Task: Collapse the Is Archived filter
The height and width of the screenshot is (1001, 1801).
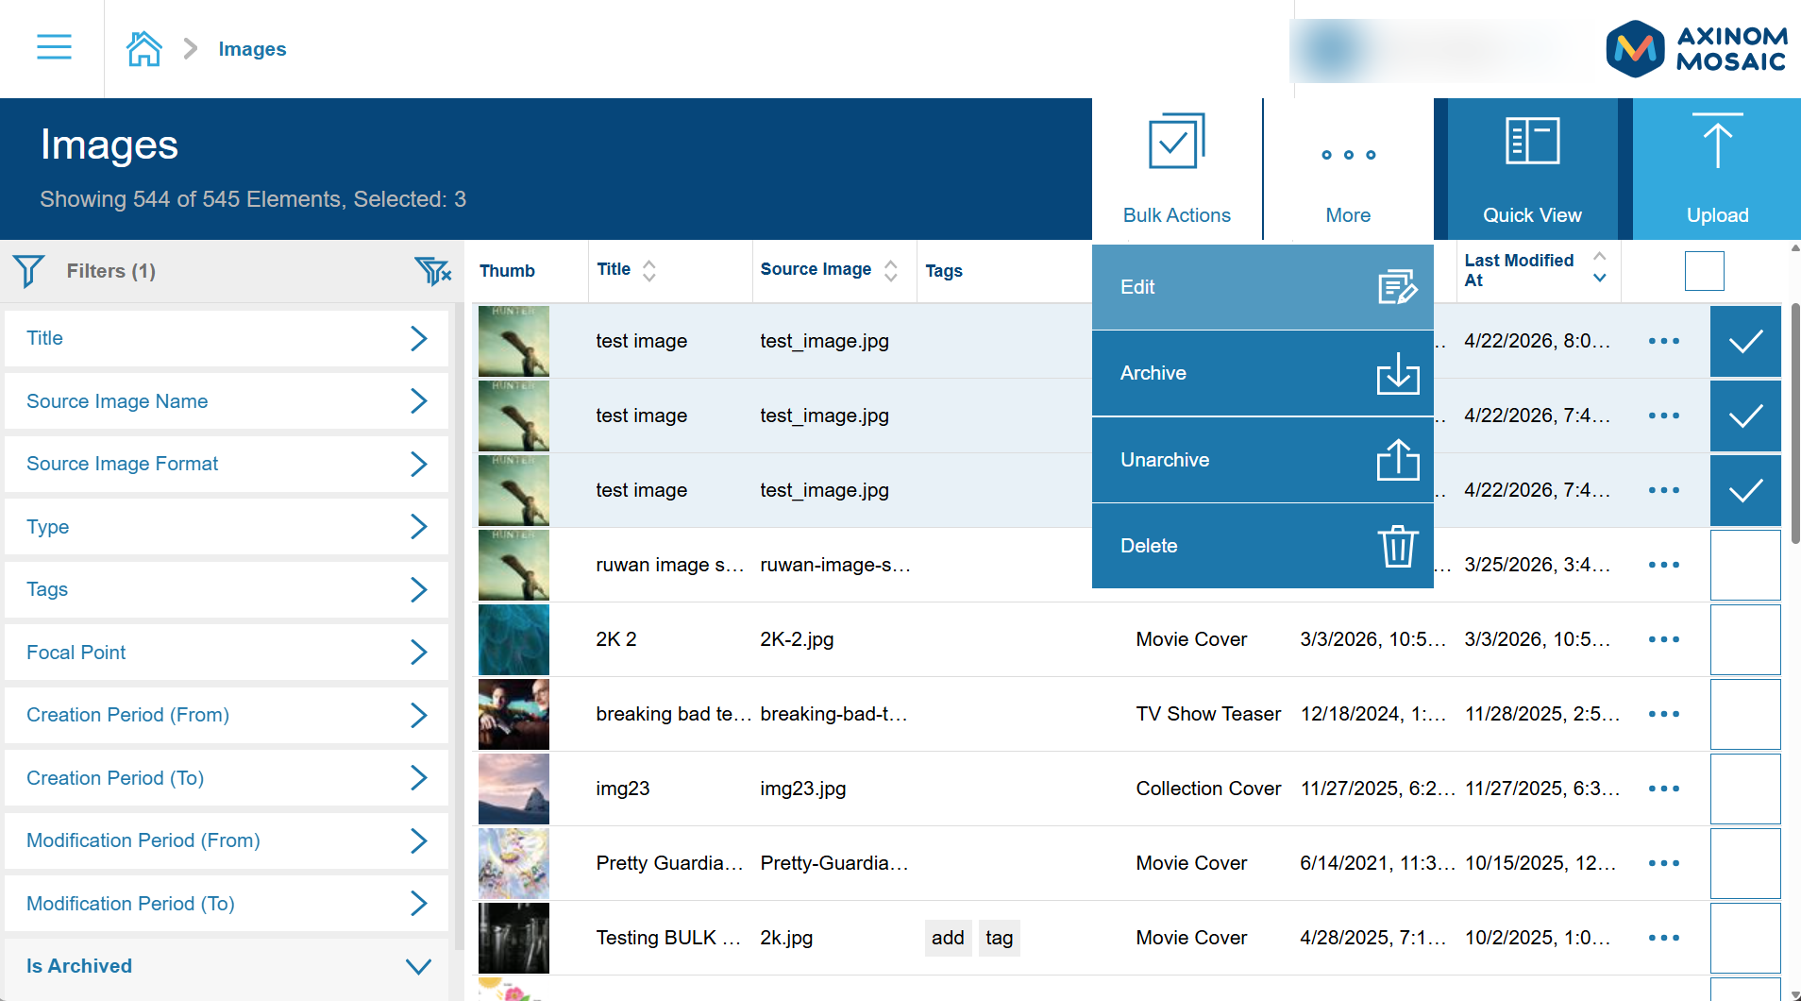Action: point(227,966)
